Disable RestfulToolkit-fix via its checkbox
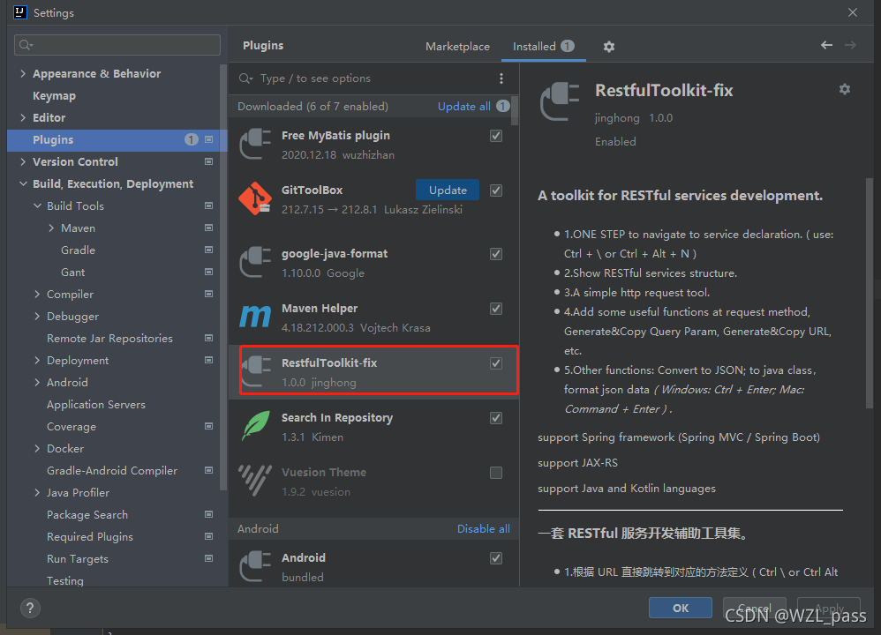881x635 pixels. [496, 363]
